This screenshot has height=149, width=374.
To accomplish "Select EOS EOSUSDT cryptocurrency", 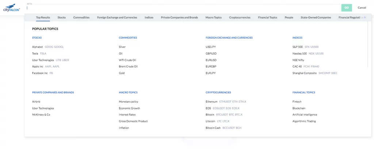I will (x=222, y=108).
